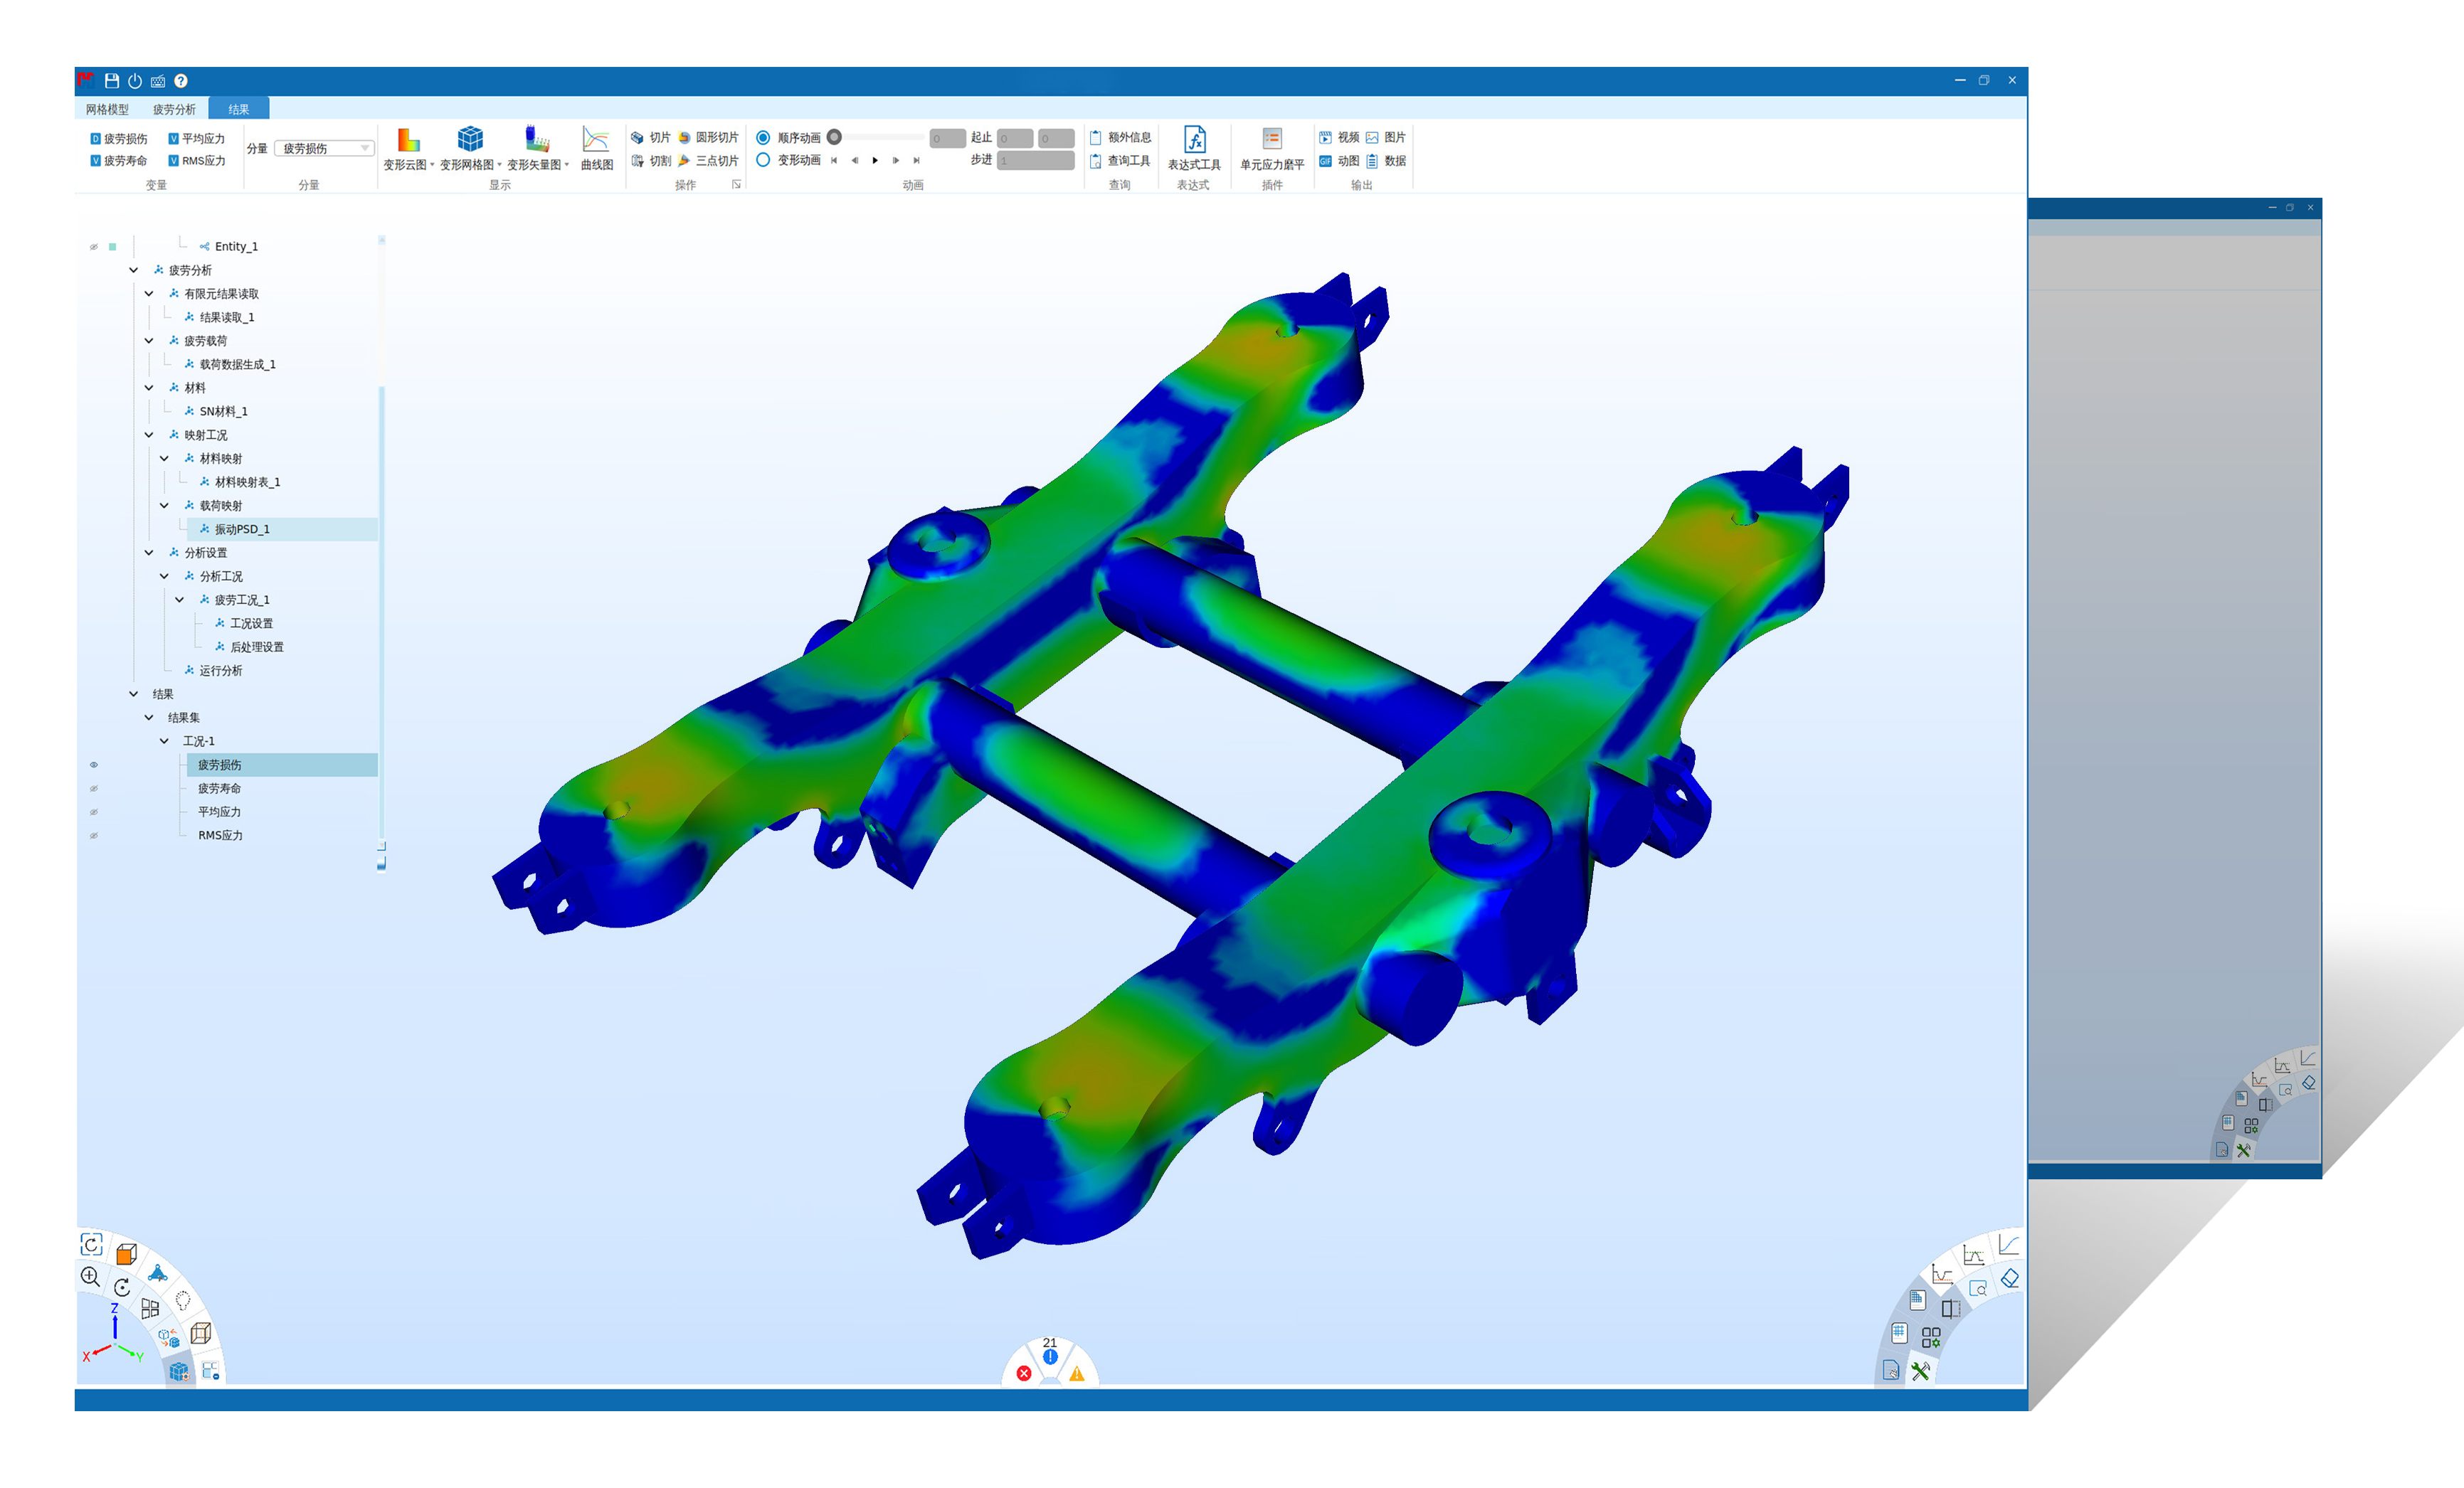Click the animation progress slider handle
The width and height of the screenshot is (2464, 1488).
tap(834, 138)
